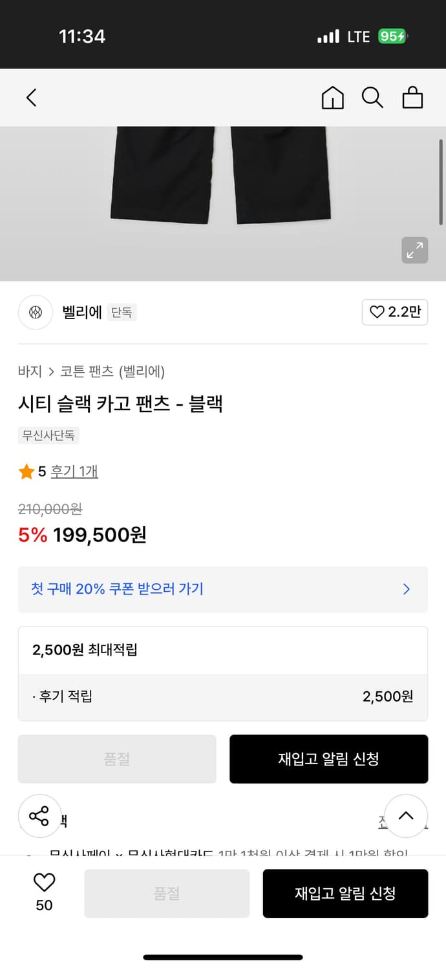Expand the product photo with fullscreen icon

pyautogui.click(x=414, y=250)
